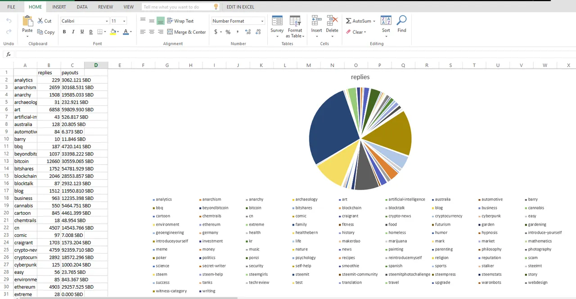Click the Delete cells icon
This screenshot has width=576, height=299.
(x=332, y=21)
